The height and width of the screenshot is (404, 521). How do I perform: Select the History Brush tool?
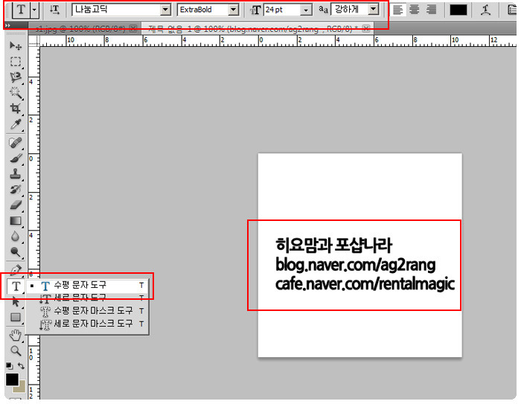click(x=16, y=190)
